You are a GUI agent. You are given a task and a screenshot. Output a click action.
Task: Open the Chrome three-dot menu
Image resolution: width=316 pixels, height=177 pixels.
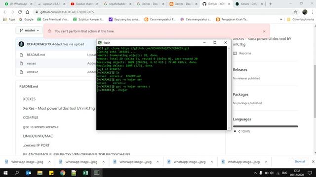click(x=312, y=12)
